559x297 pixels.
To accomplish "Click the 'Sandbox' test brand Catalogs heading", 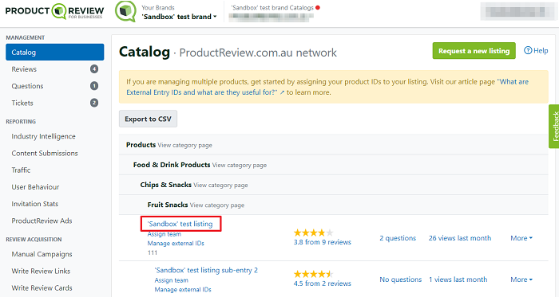I will coord(272,7).
